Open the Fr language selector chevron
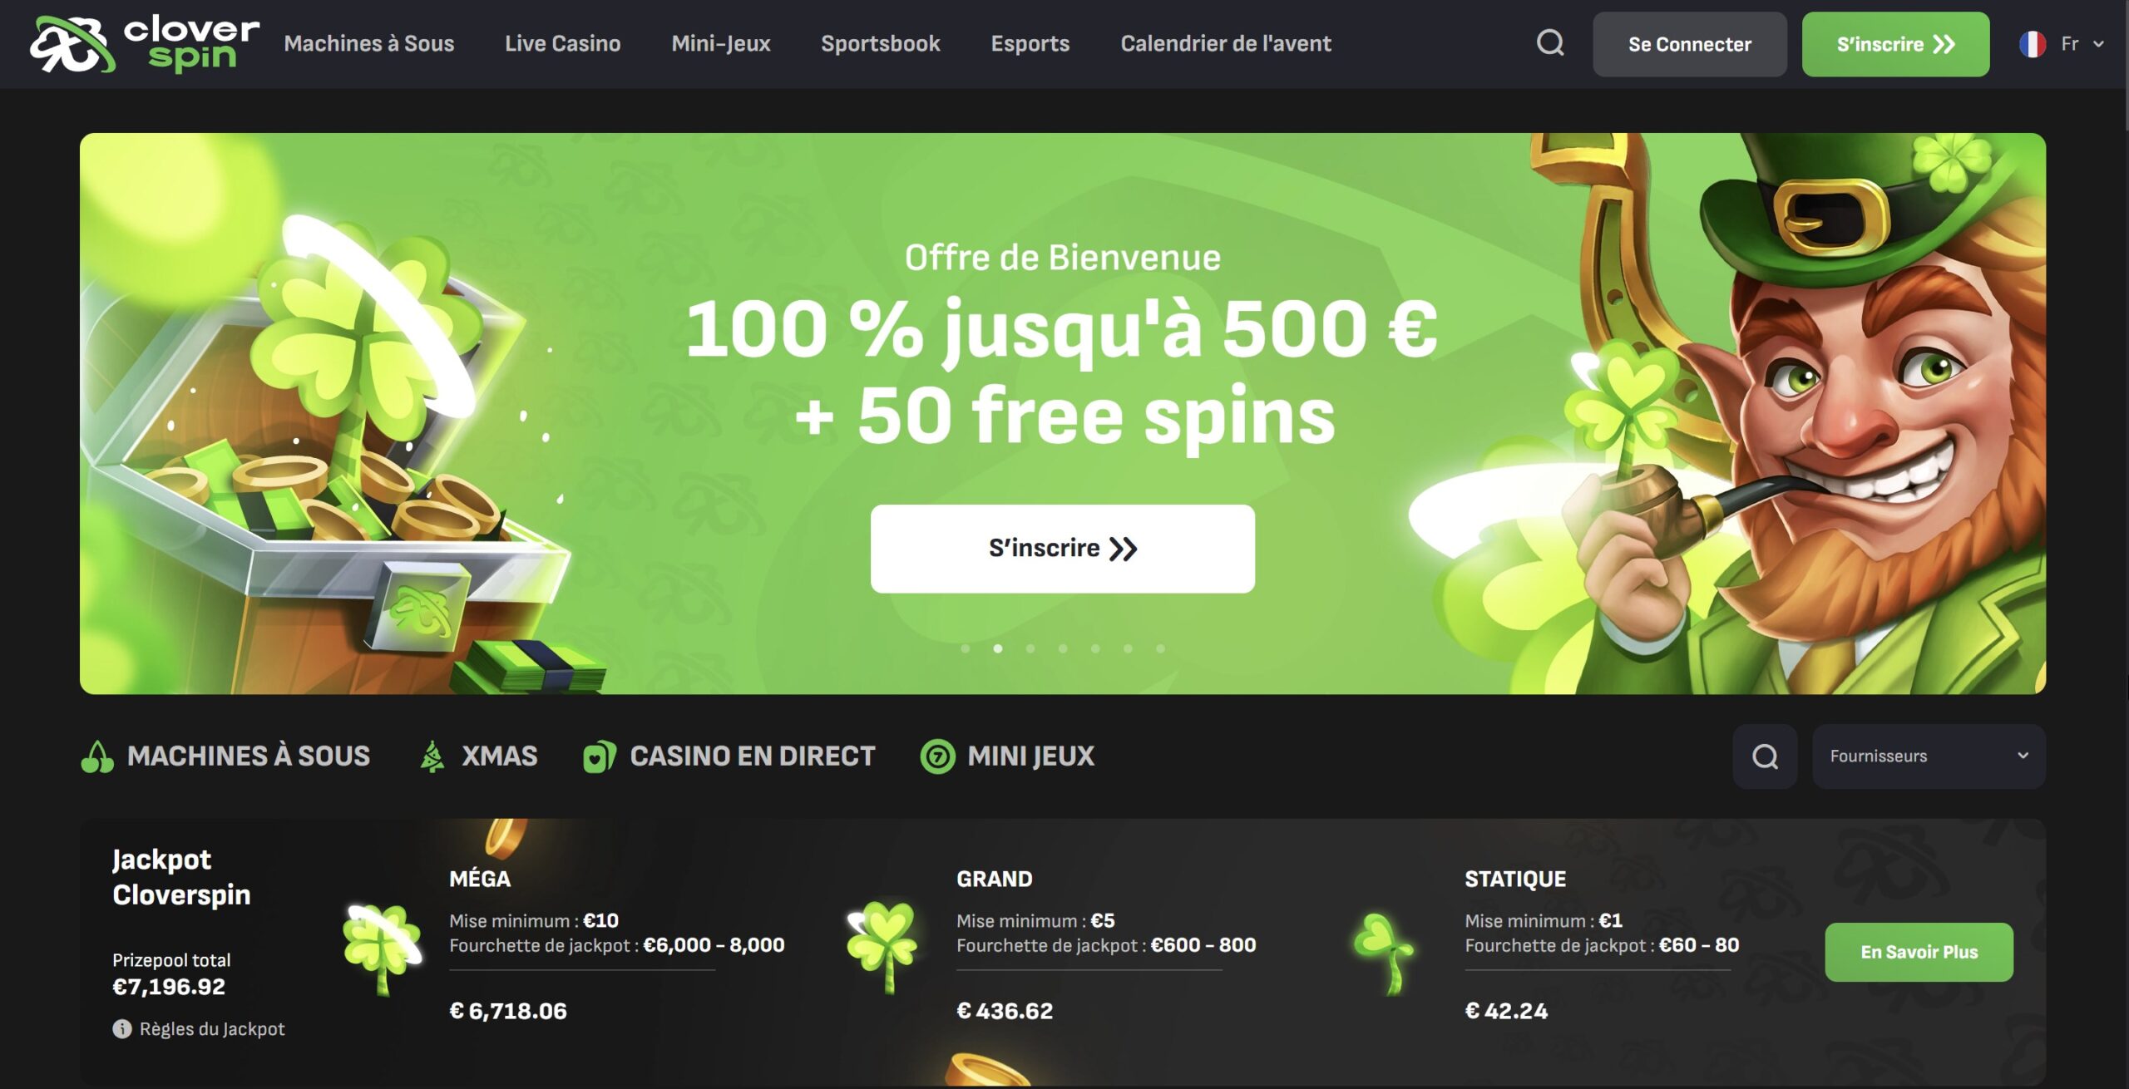Screen dimensions: 2129x1089 click(x=2098, y=44)
